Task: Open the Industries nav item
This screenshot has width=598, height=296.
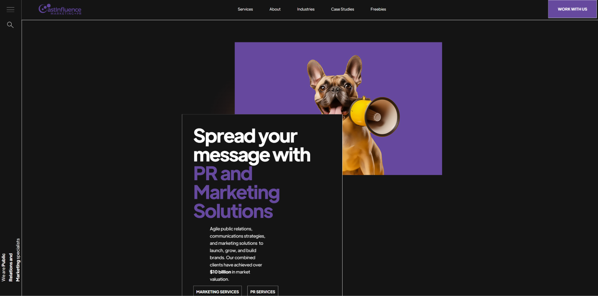Action: click(306, 9)
